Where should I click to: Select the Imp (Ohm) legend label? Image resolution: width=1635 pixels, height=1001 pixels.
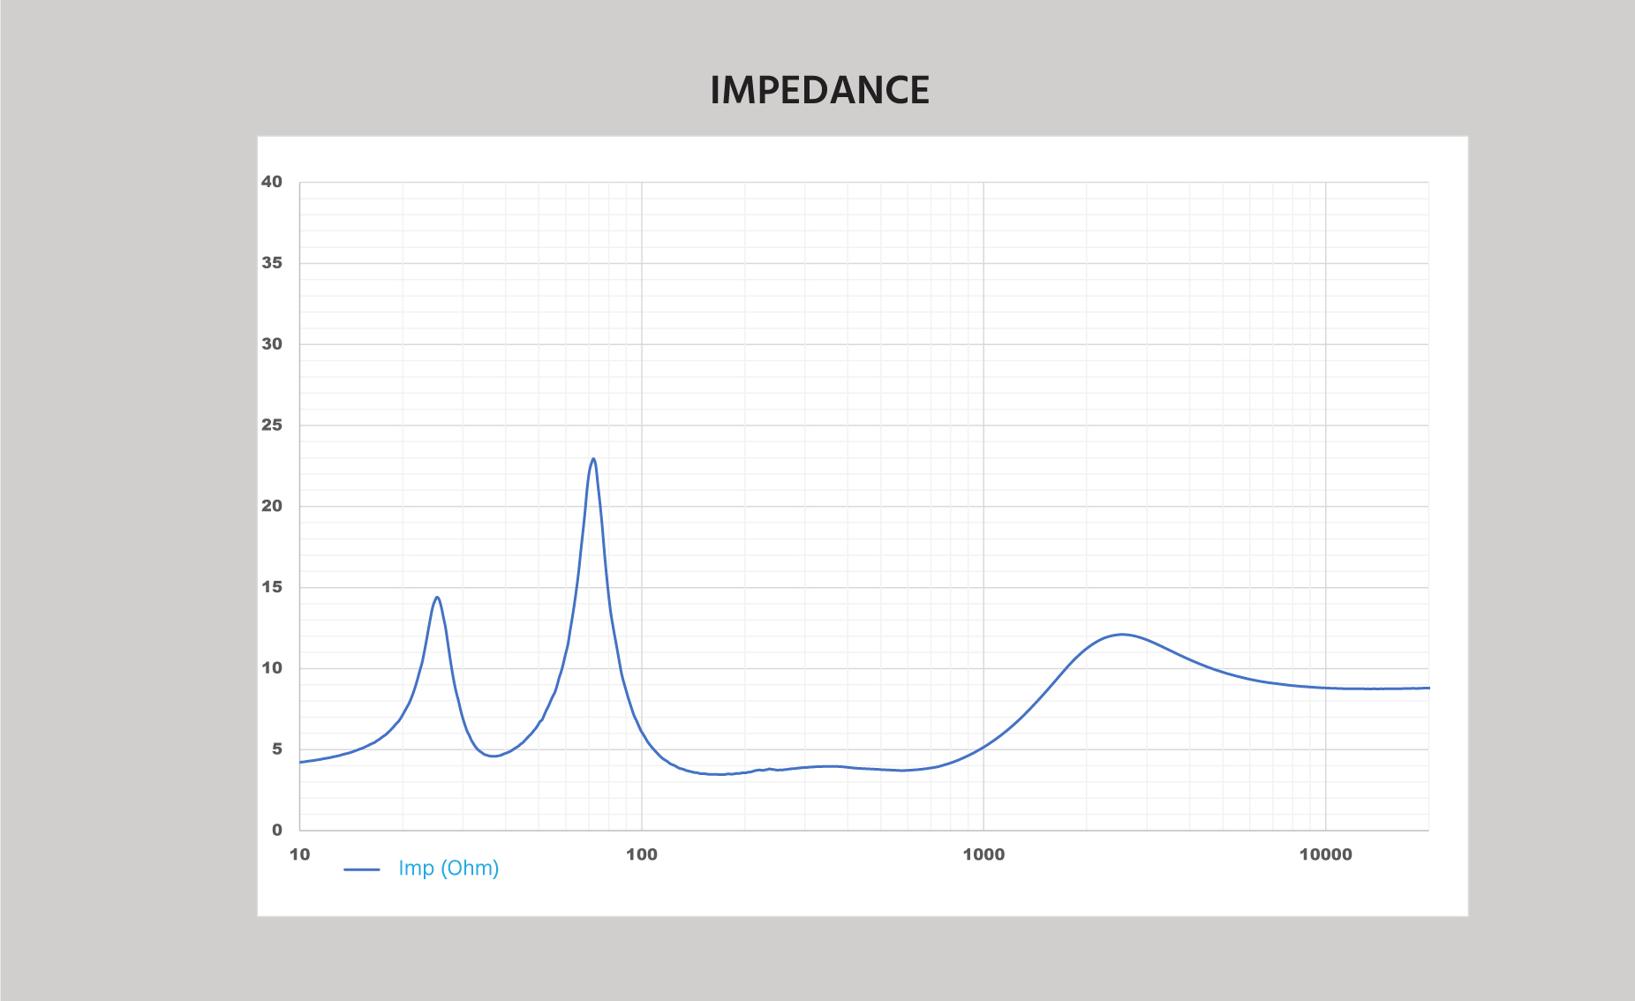[448, 869]
